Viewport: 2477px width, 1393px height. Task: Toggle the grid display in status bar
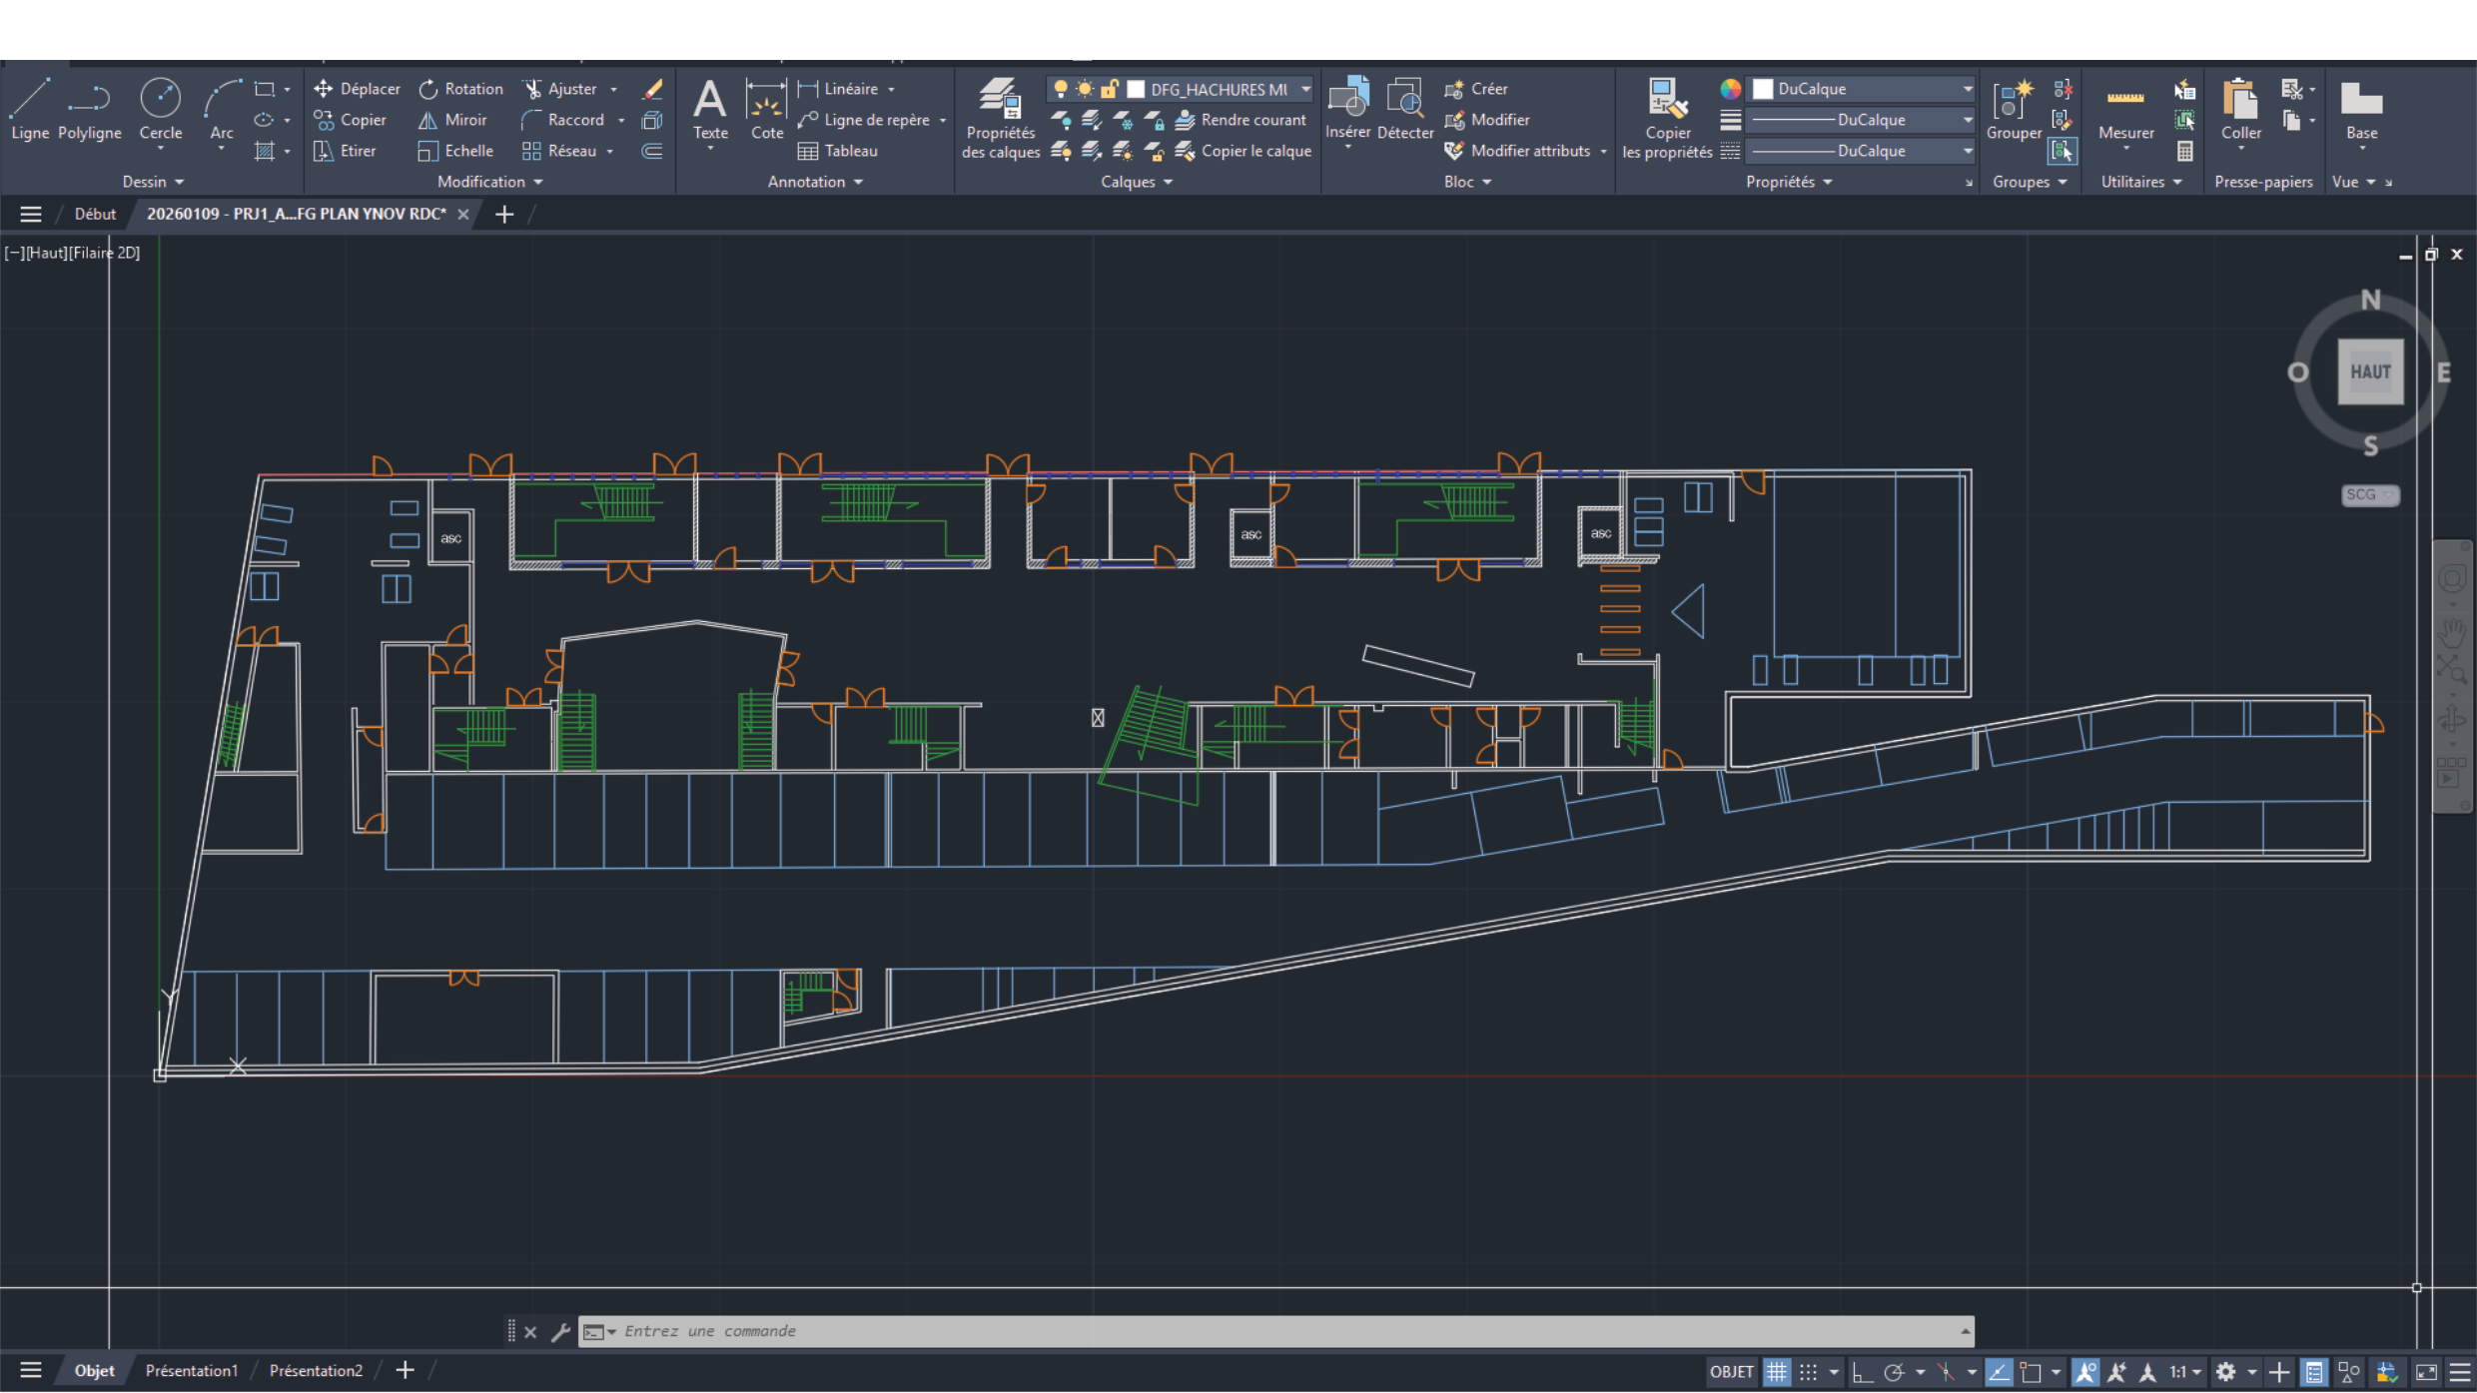point(1776,1372)
